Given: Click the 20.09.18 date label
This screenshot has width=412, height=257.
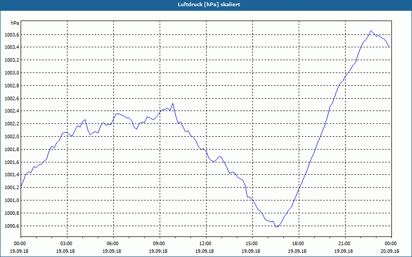Looking at the screenshot, I should point(390,251).
